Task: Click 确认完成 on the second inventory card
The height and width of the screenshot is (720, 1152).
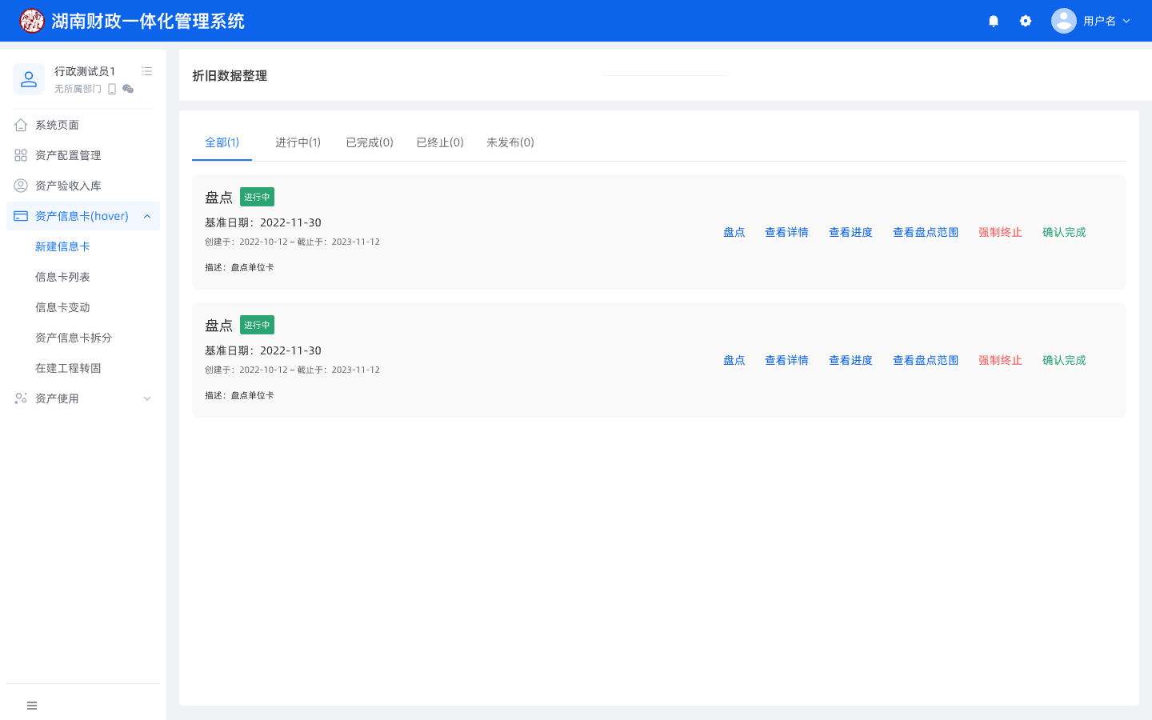Action: 1064,360
